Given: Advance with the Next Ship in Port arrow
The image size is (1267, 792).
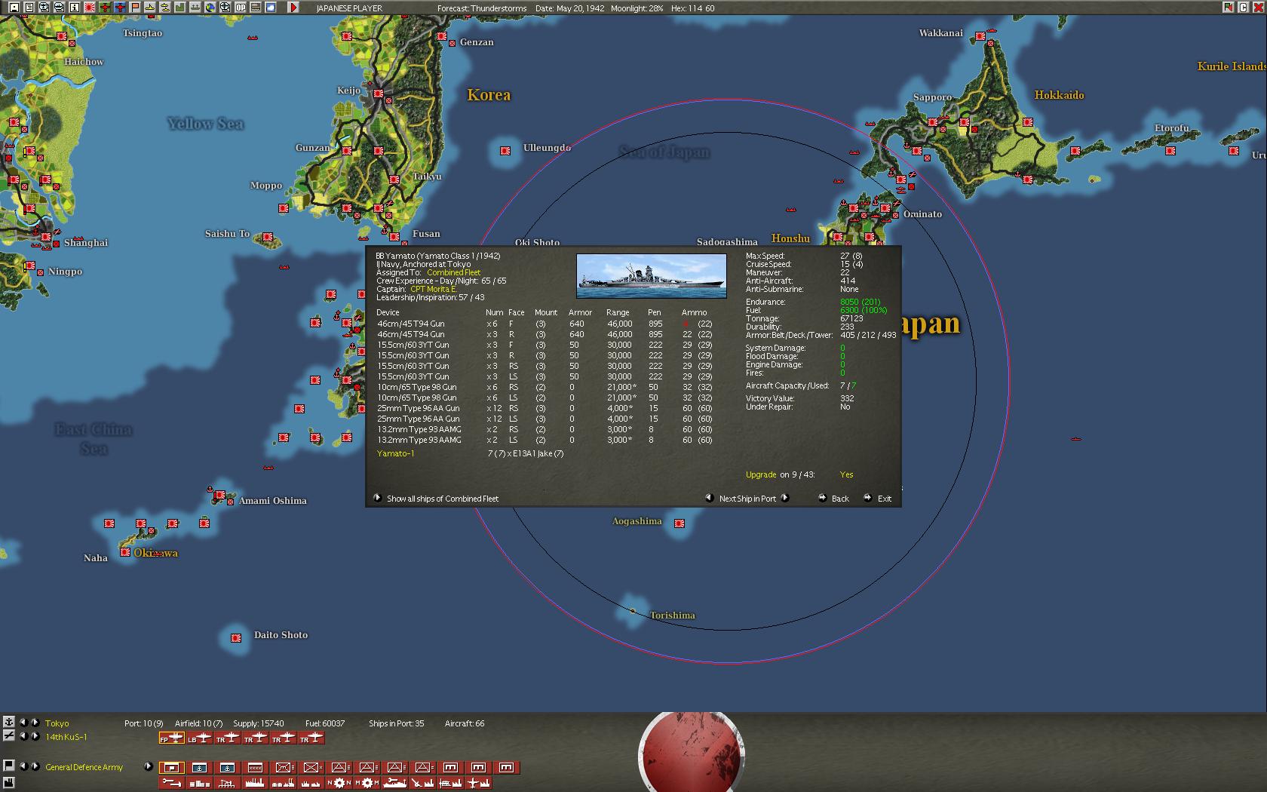Looking at the screenshot, I should [x=785, y=499].
